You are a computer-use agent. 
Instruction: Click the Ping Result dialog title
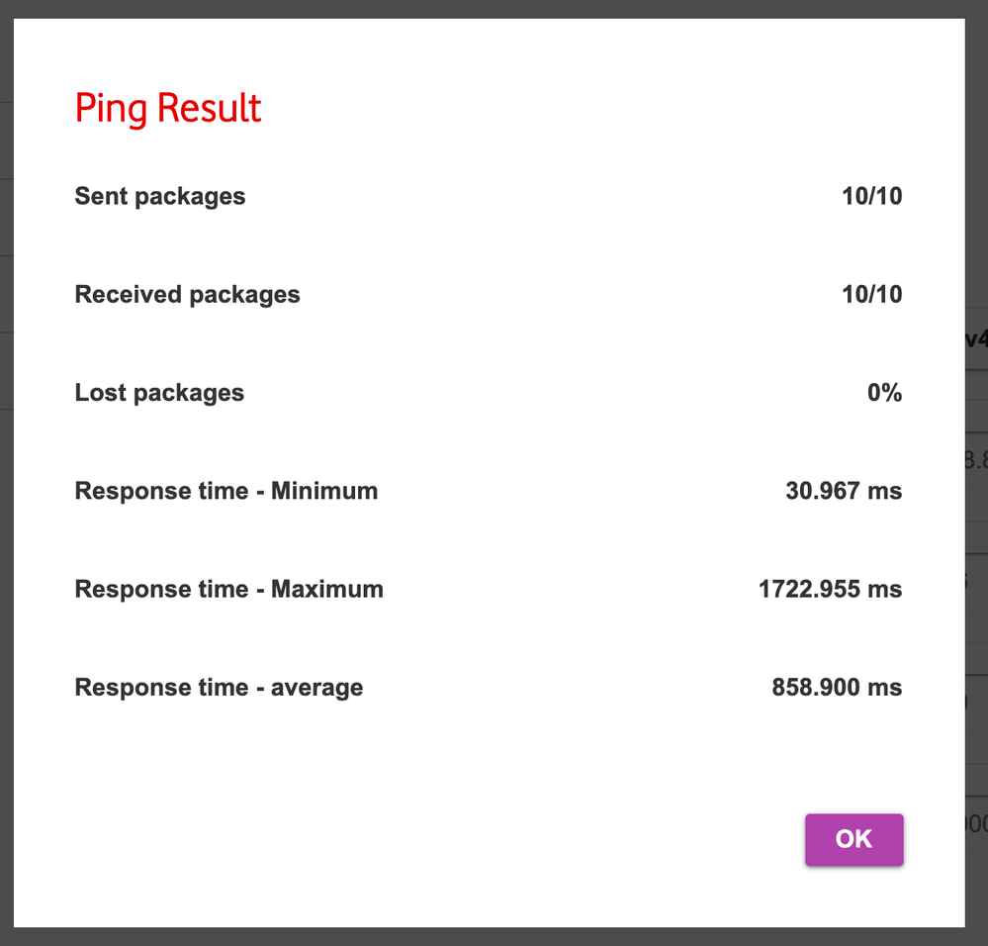167,109
